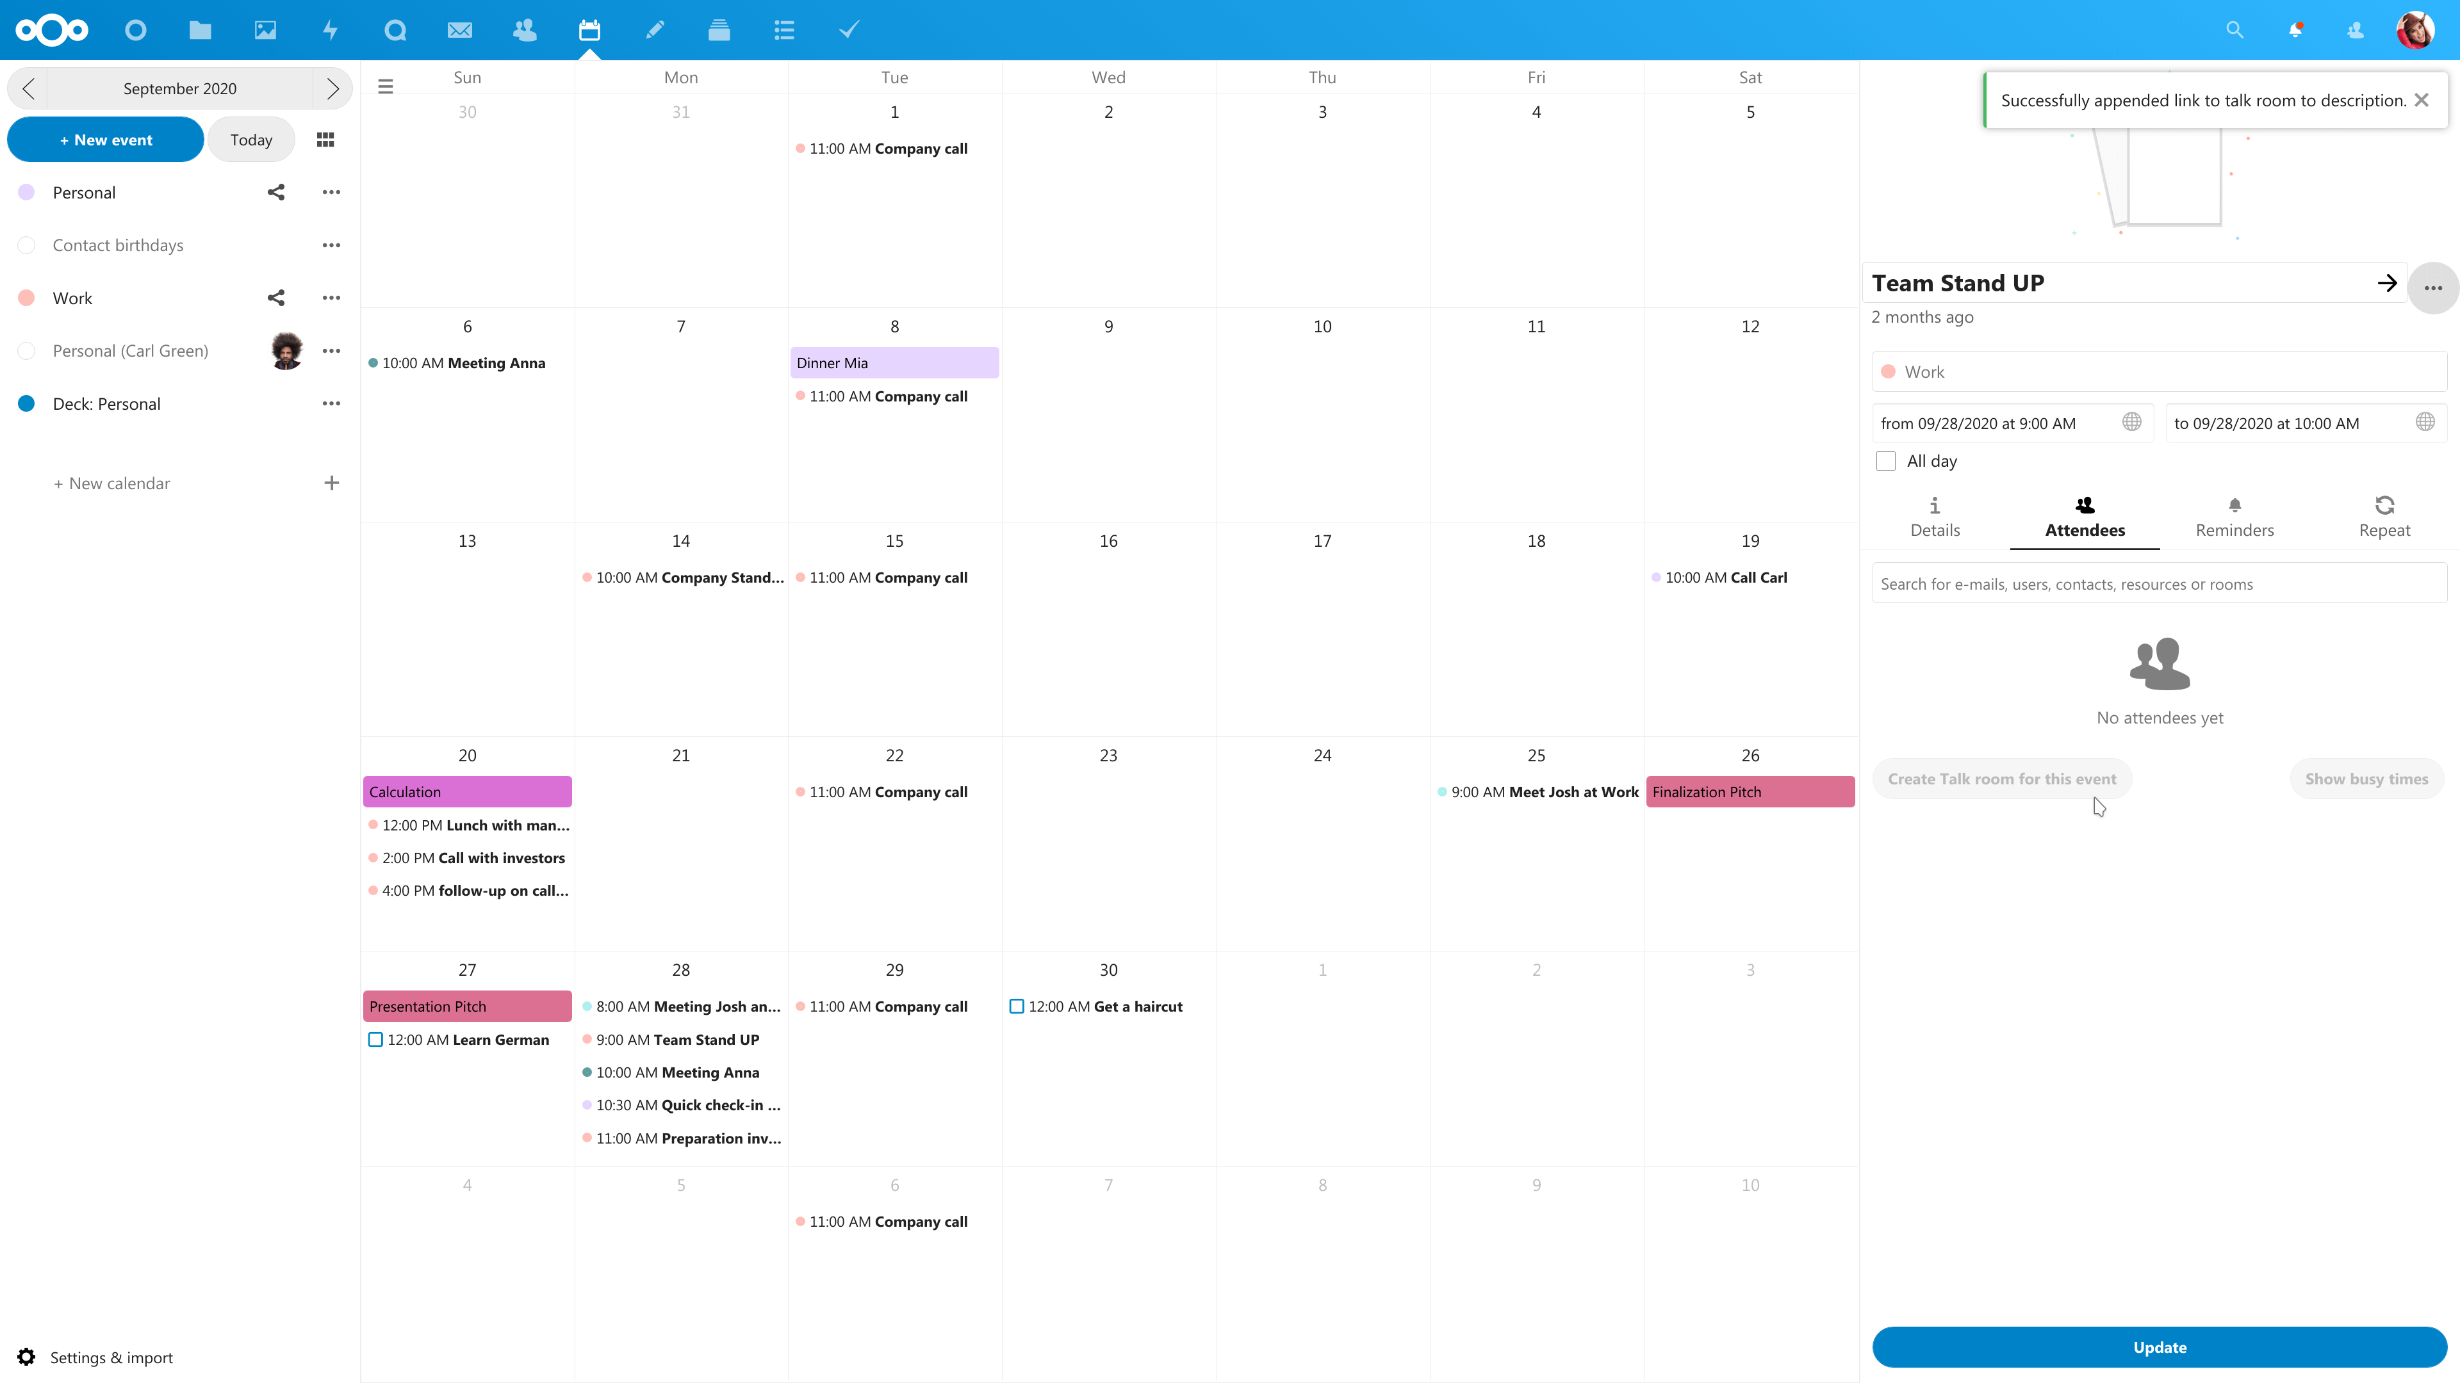
Task: Open Contact birthdays options menu
Action: pyautogui.click(x=331, y=245)
